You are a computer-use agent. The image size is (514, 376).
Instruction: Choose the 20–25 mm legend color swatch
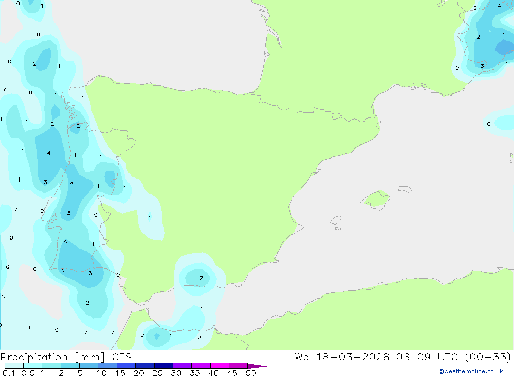click(144, 366)
